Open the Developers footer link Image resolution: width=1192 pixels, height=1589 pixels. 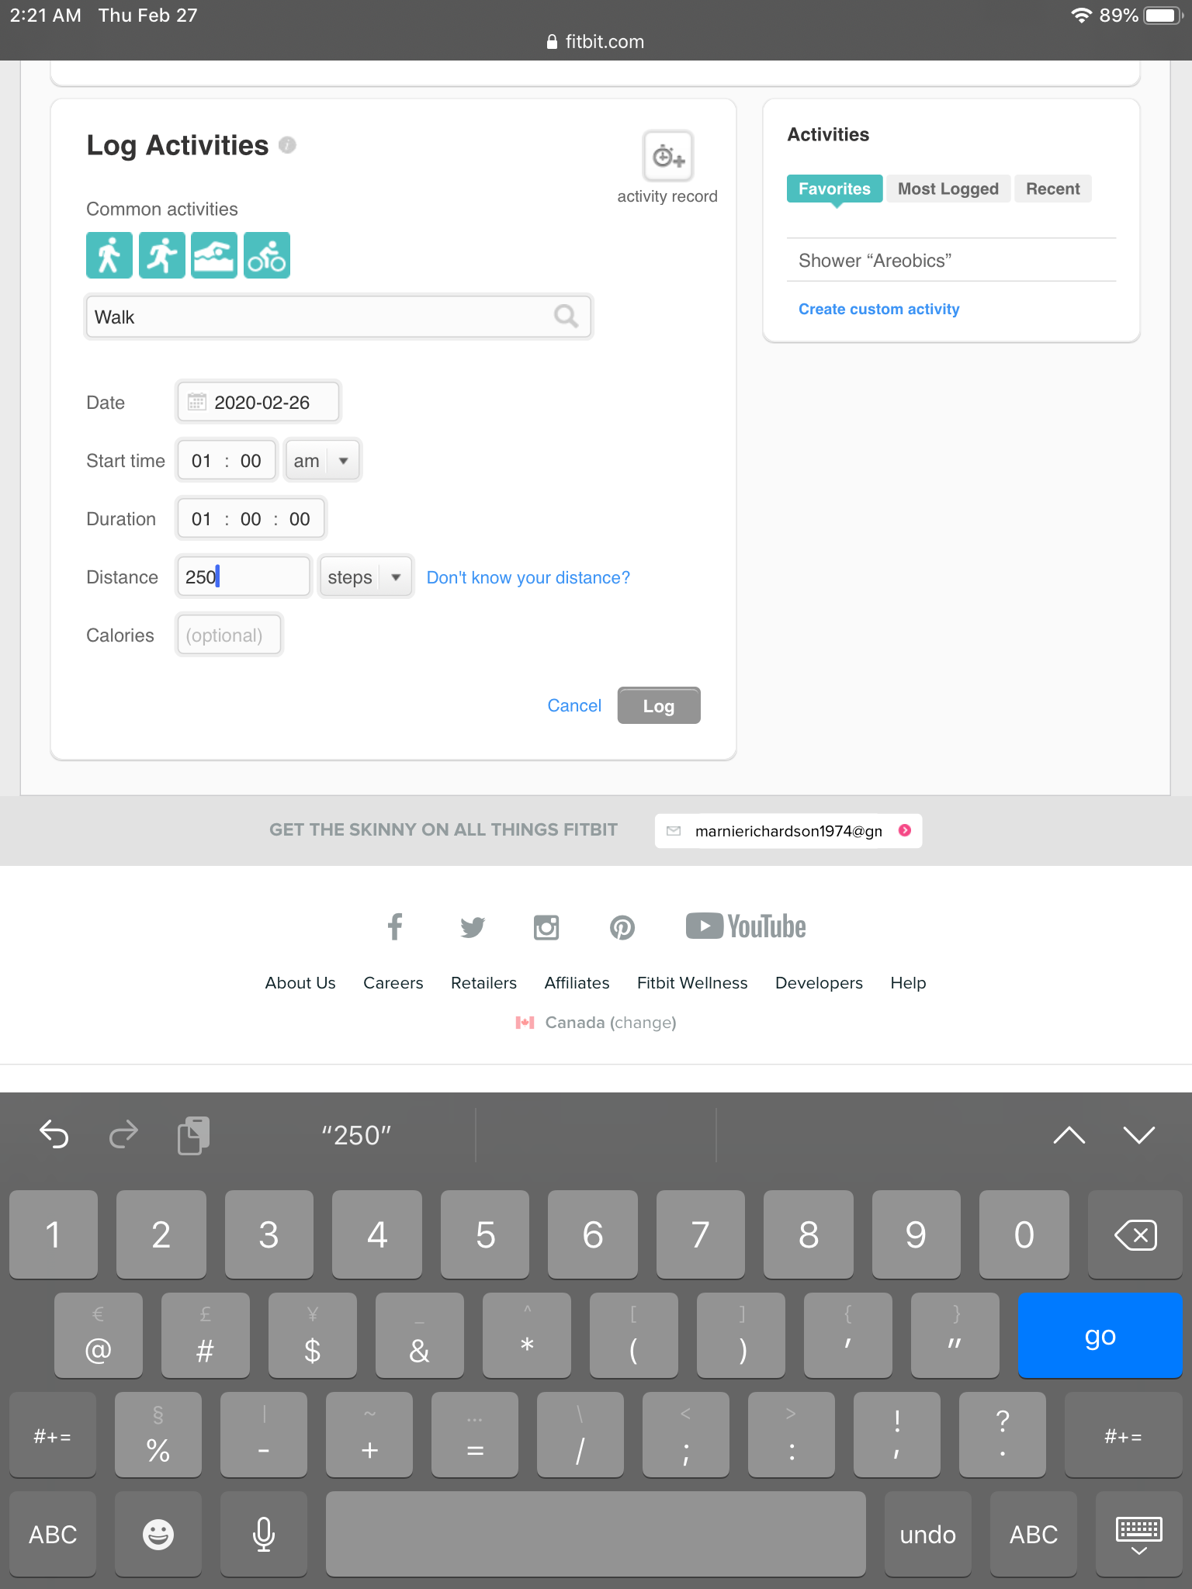(x=819, y=982)
